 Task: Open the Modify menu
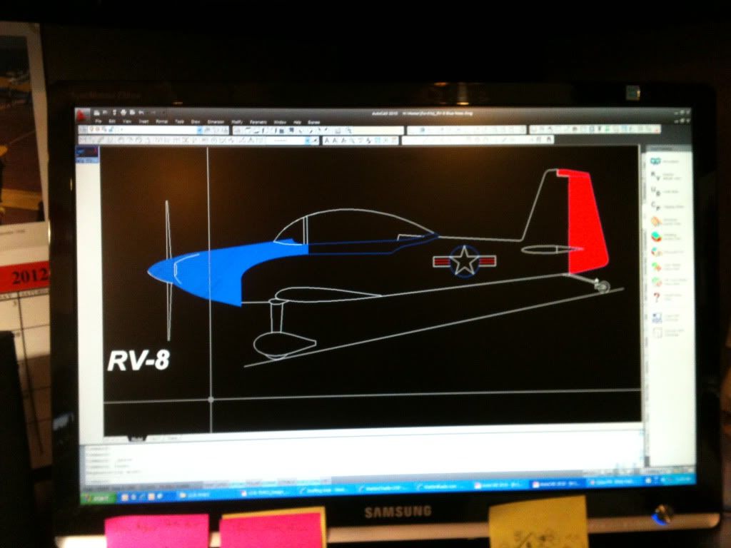pyautogui.click(x=237, y=122)
